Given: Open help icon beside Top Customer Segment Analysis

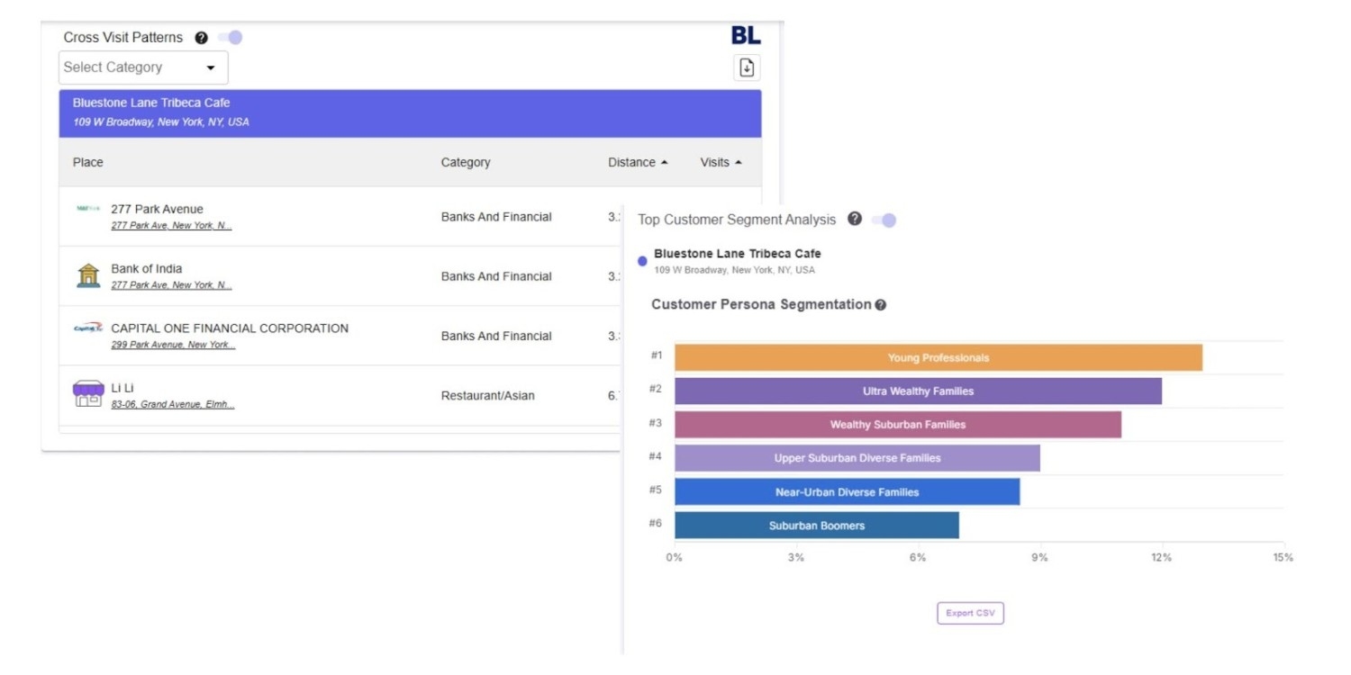Looking at the screenshot, I should 855,219.
